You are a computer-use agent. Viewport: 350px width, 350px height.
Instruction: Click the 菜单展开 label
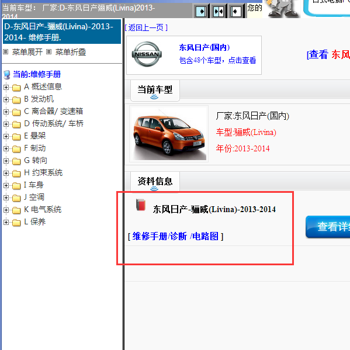click(27, 52)
